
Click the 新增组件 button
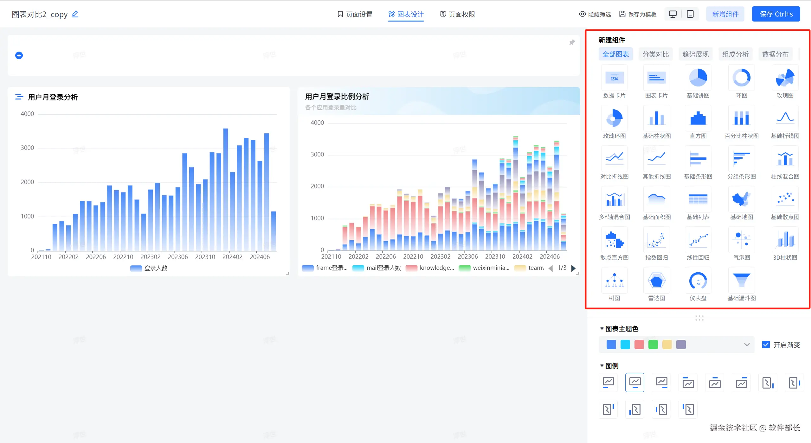pos(725,14)
